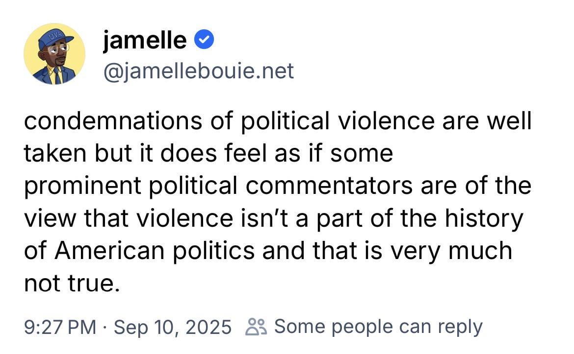Image resolution: width=574 pixels, height=354 pixels.
Task: Click the Sep 10, 2025 date
Action: pyautogui.click(x=172, y=327)
